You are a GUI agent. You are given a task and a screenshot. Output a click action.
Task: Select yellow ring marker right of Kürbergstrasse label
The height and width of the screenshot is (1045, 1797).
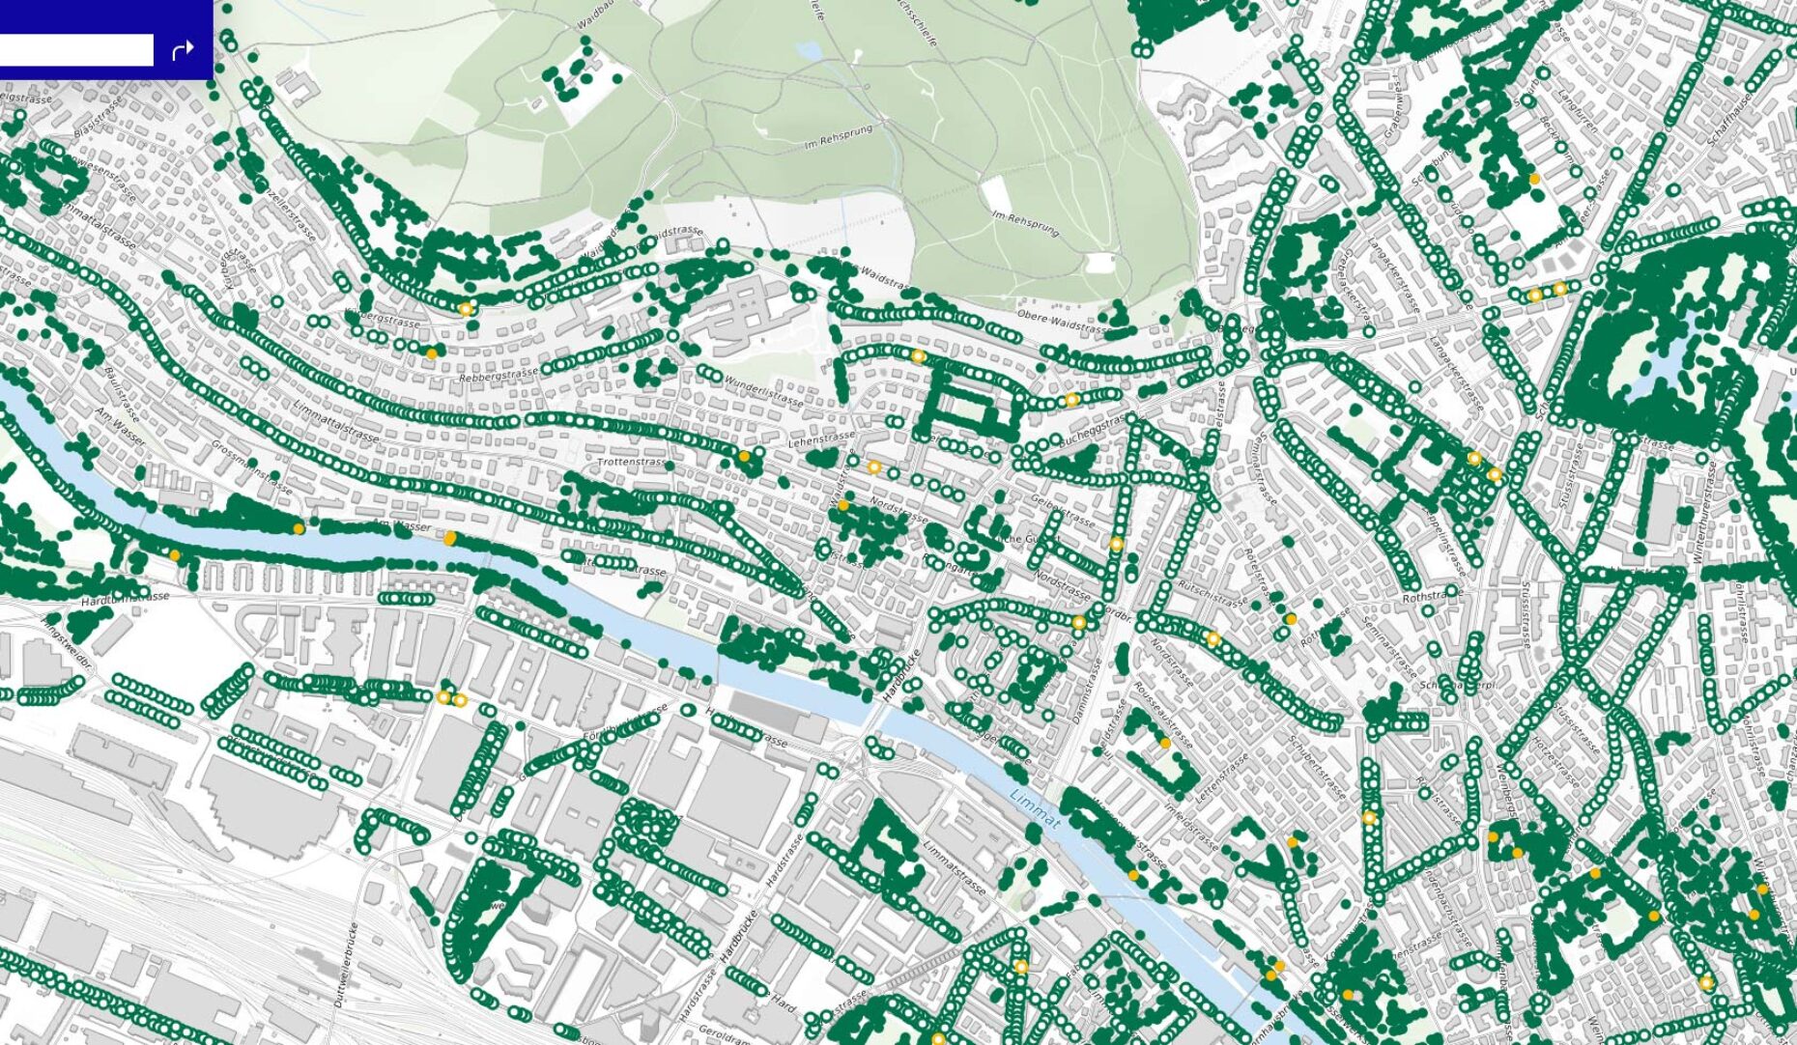pyautogui.click(x=467, y=309)
